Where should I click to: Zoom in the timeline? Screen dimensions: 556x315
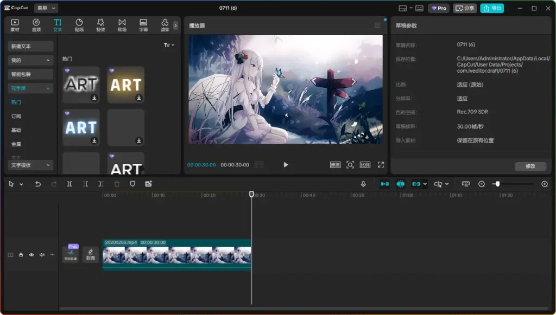point(545,184)
